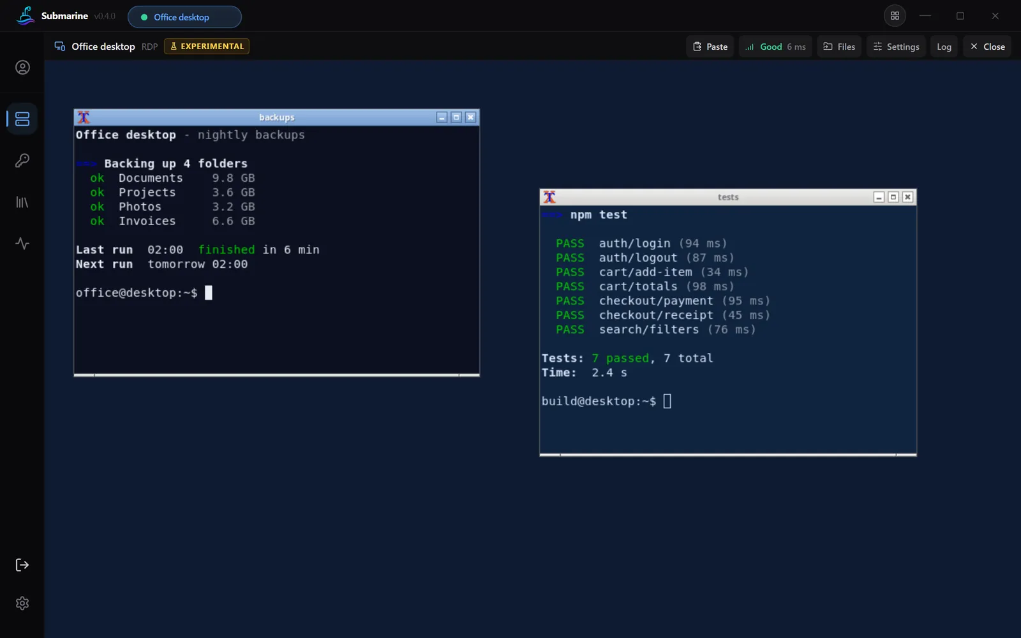Click the X icon of tests window
This screenshot has height=638, width=1021.
(x=549, y=197)
